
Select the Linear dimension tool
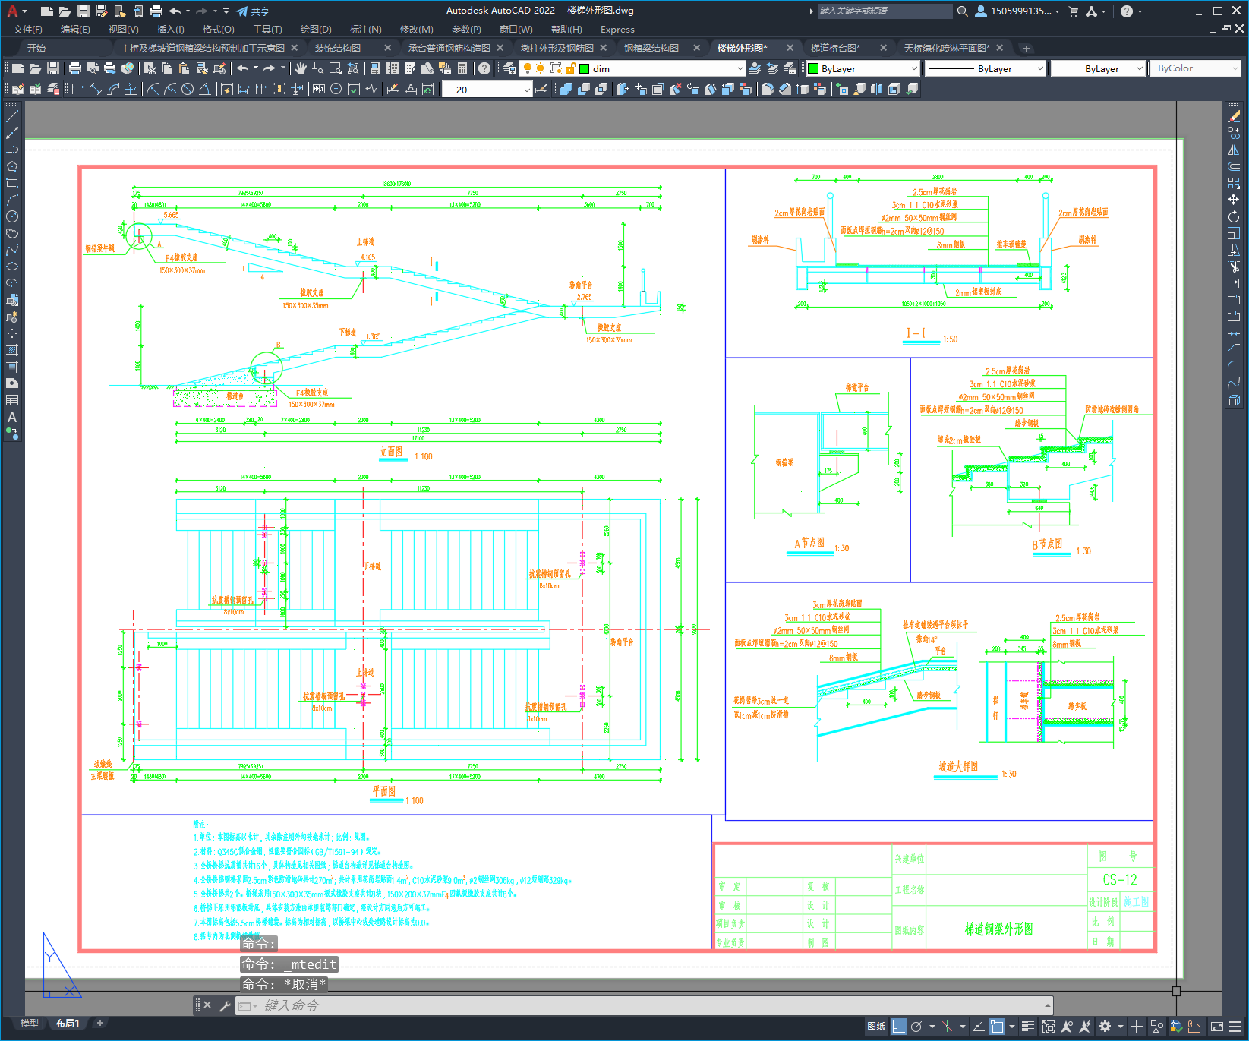point(77,89)
